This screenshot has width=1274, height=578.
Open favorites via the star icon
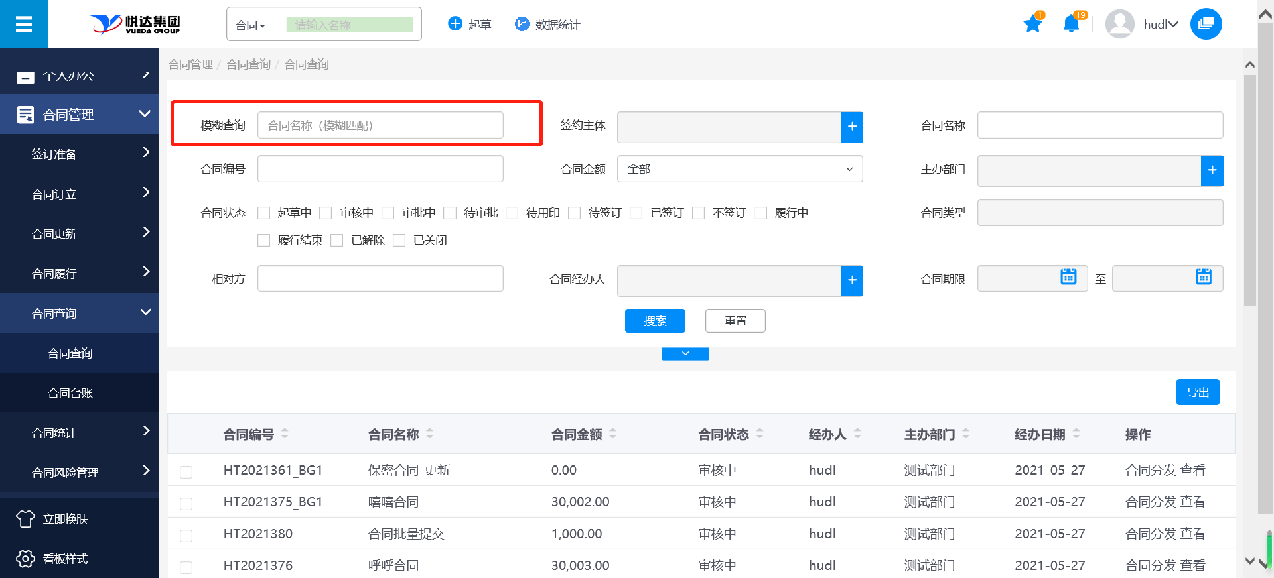tap(1032, 25)
